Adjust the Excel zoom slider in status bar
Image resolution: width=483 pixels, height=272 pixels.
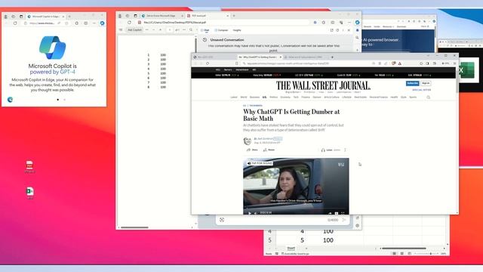426,254
